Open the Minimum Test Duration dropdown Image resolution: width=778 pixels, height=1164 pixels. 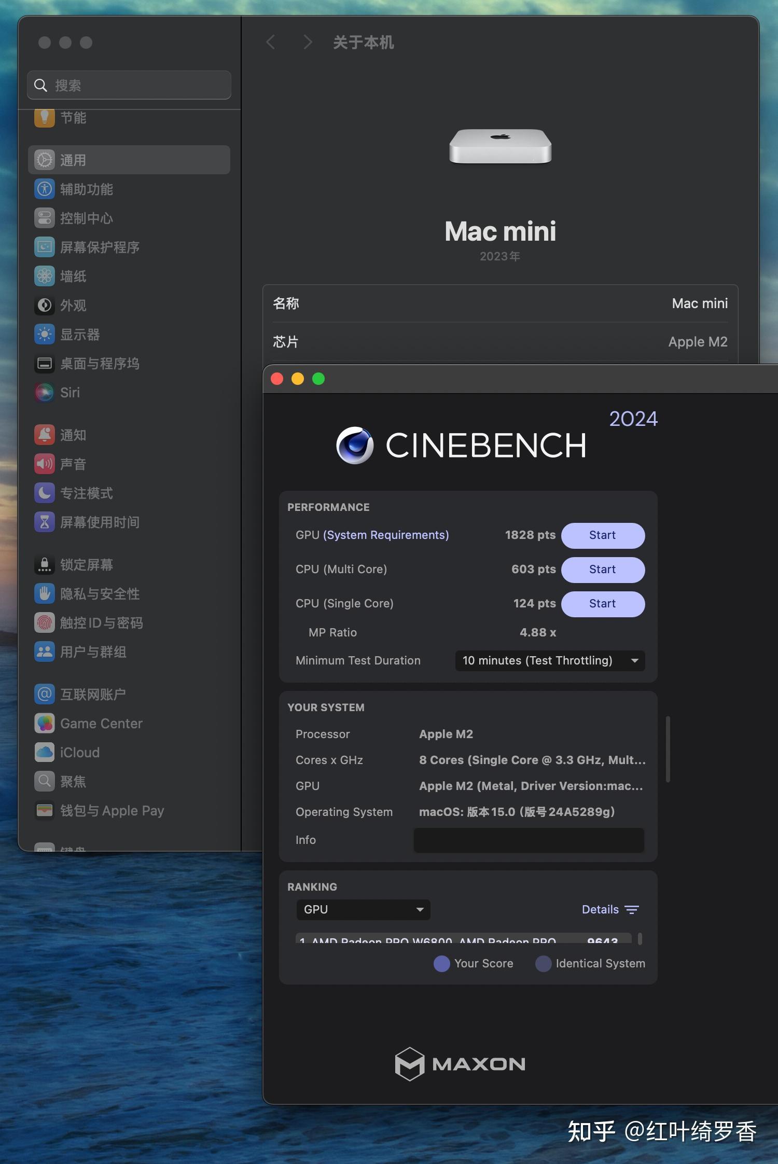[550, 661]
